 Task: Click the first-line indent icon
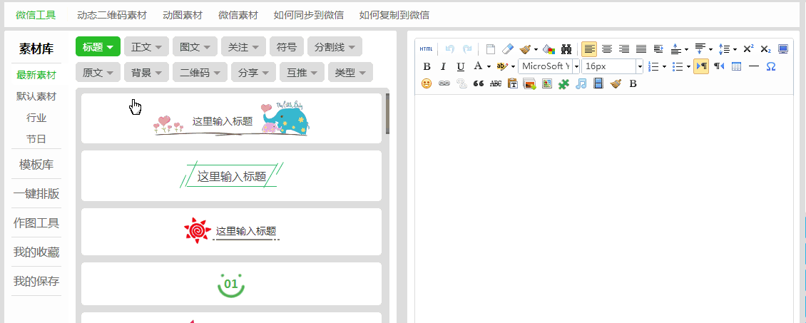tap(658, 49)
